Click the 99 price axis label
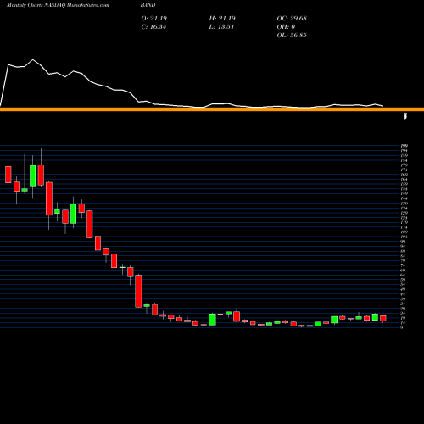The image size is (424, 424). 403,242
